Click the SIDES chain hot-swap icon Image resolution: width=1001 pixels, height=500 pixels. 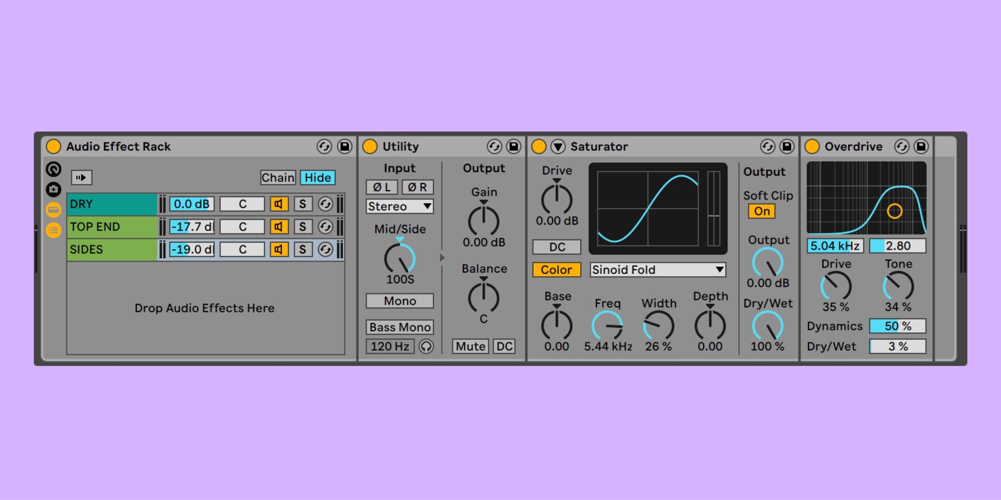tap(325, 249)
